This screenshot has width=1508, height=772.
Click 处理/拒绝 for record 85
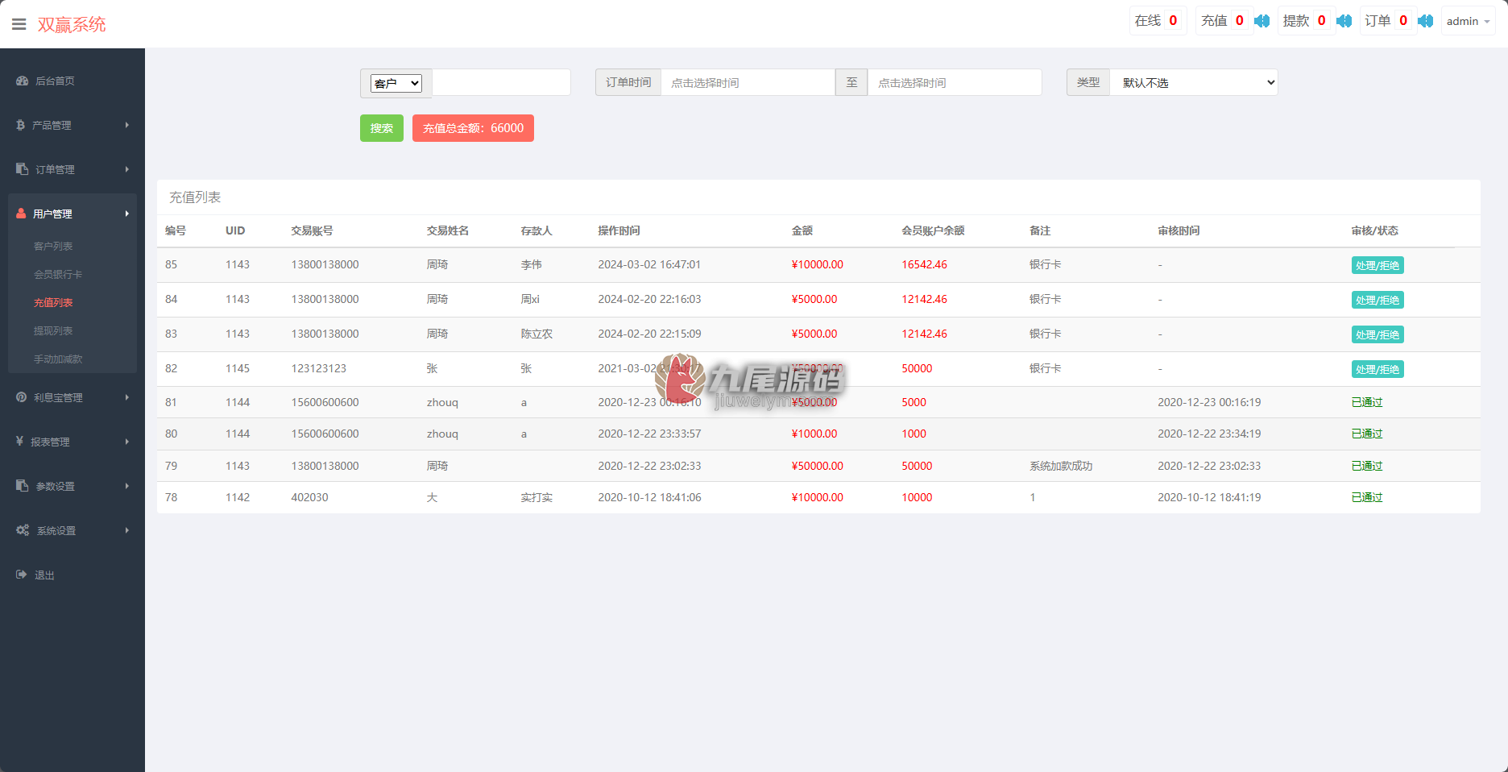(1377, 265)
